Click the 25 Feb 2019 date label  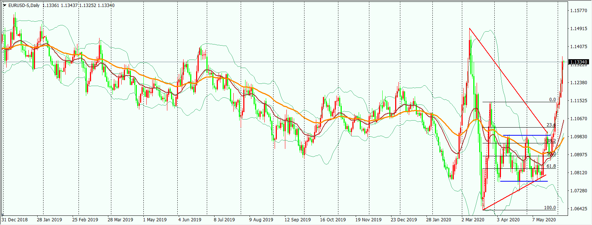click(x=85, y=220)
